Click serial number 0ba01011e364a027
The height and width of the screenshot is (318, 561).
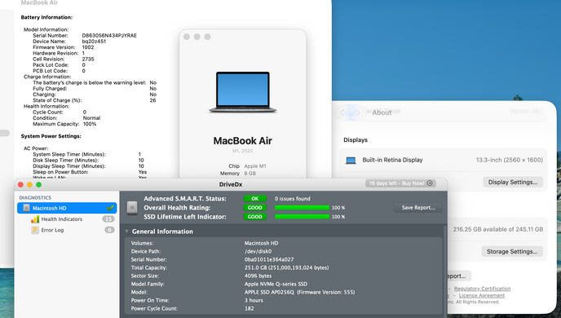point(269,259)
